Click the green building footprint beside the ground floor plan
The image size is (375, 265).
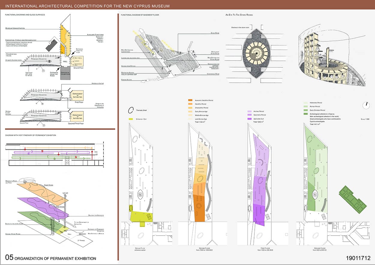pos(353,199)
